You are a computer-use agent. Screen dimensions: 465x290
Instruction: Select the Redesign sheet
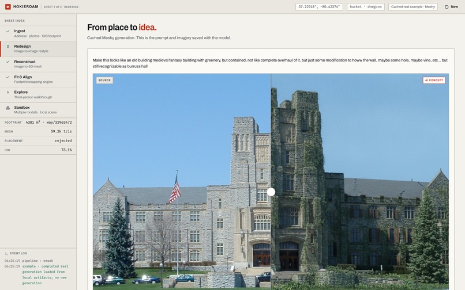tap(38, 48)
